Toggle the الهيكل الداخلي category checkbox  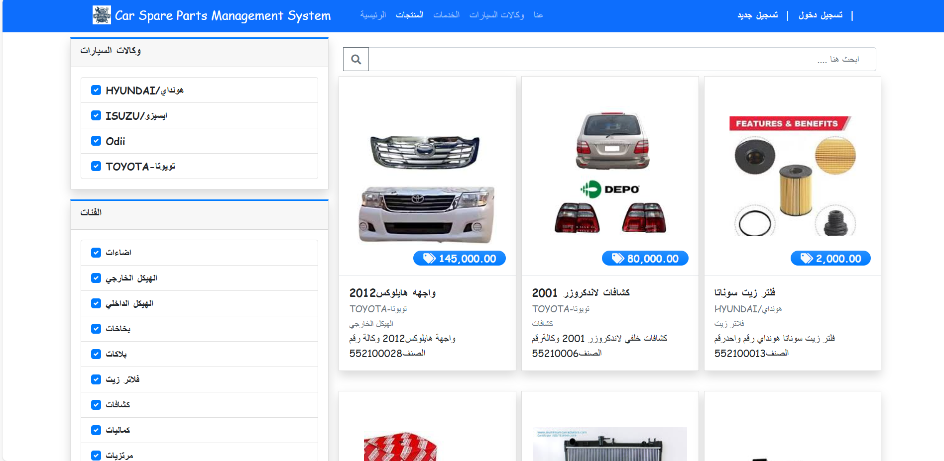[x=96, y=303]
